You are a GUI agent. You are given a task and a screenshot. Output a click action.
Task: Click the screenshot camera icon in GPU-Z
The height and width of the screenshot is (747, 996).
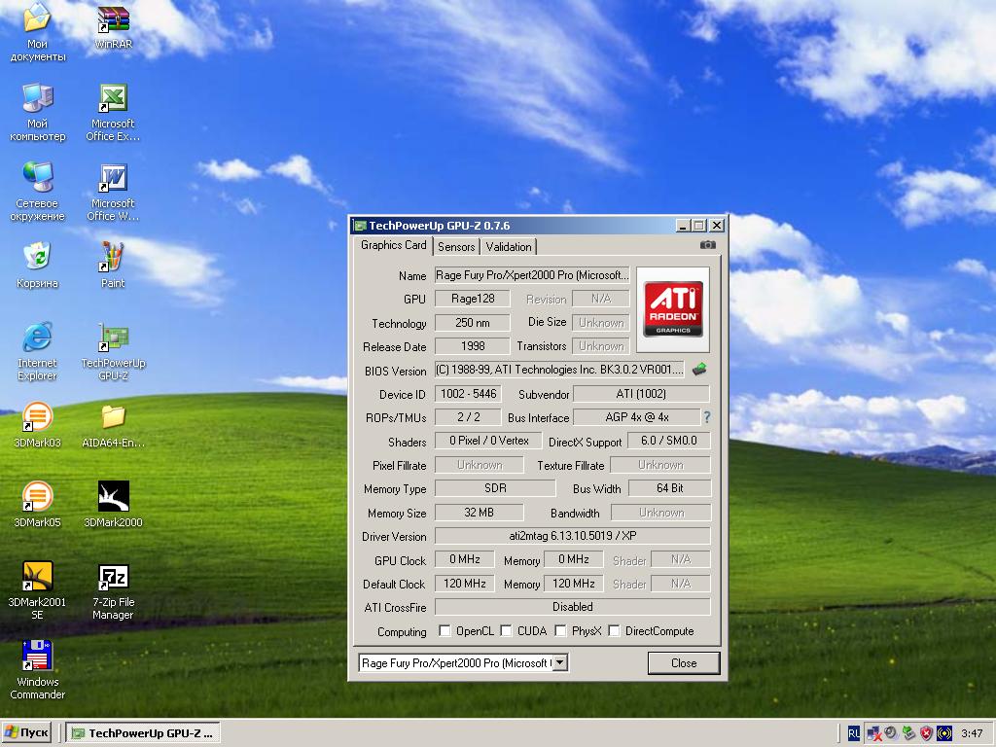708,245
